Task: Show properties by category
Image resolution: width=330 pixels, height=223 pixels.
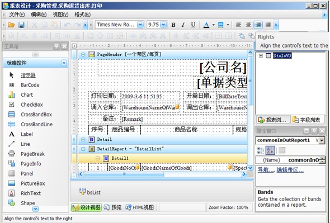Action: click(261, 150)
